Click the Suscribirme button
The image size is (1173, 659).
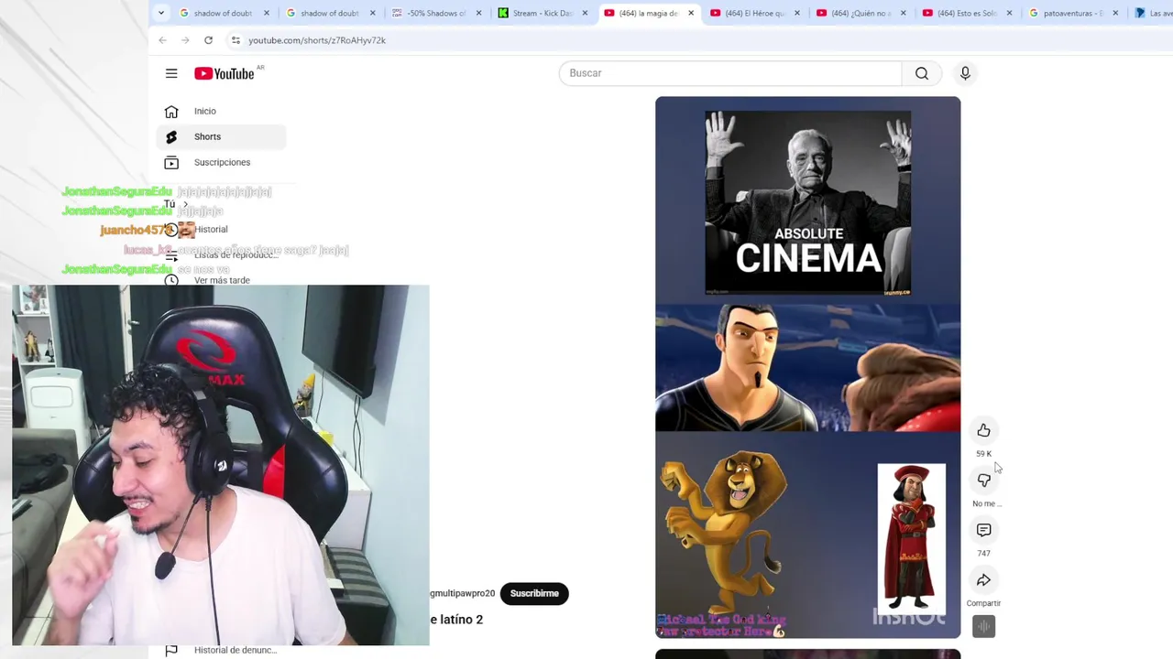[x=534, y=593]
